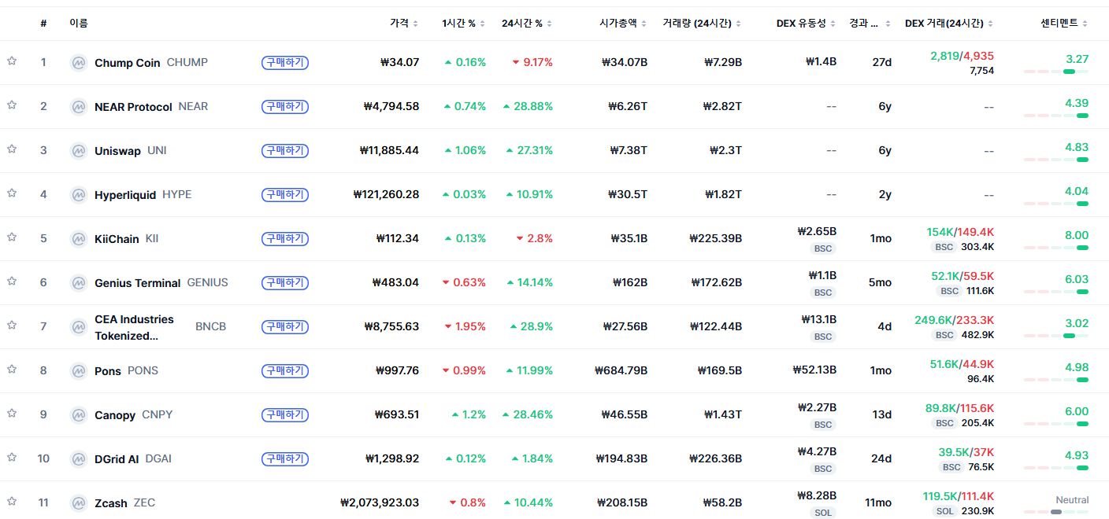The height and width of the screenshot is (519, 1109).
Task: Add KiiChain to watchlist with star
Action: pos(12,237)
